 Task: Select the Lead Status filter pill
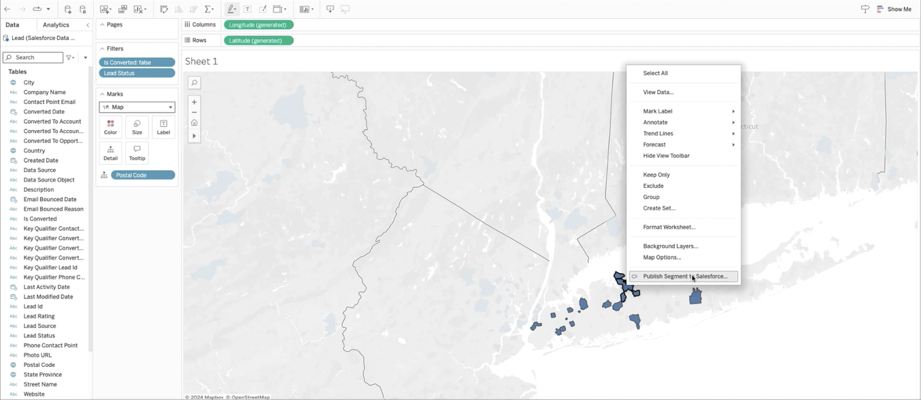(x=137, y=73)
